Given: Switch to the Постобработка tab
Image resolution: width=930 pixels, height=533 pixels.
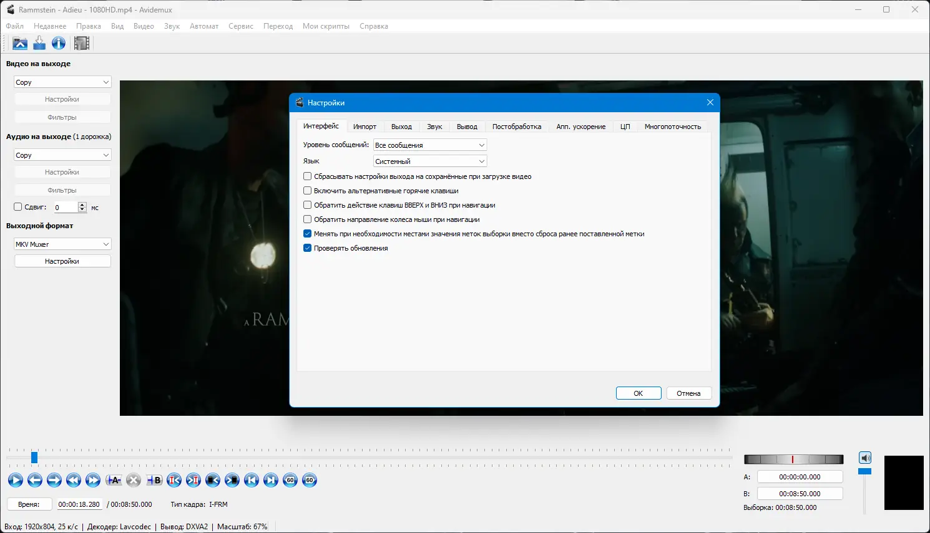Looking at the screenshot, I should click(517, 127).
